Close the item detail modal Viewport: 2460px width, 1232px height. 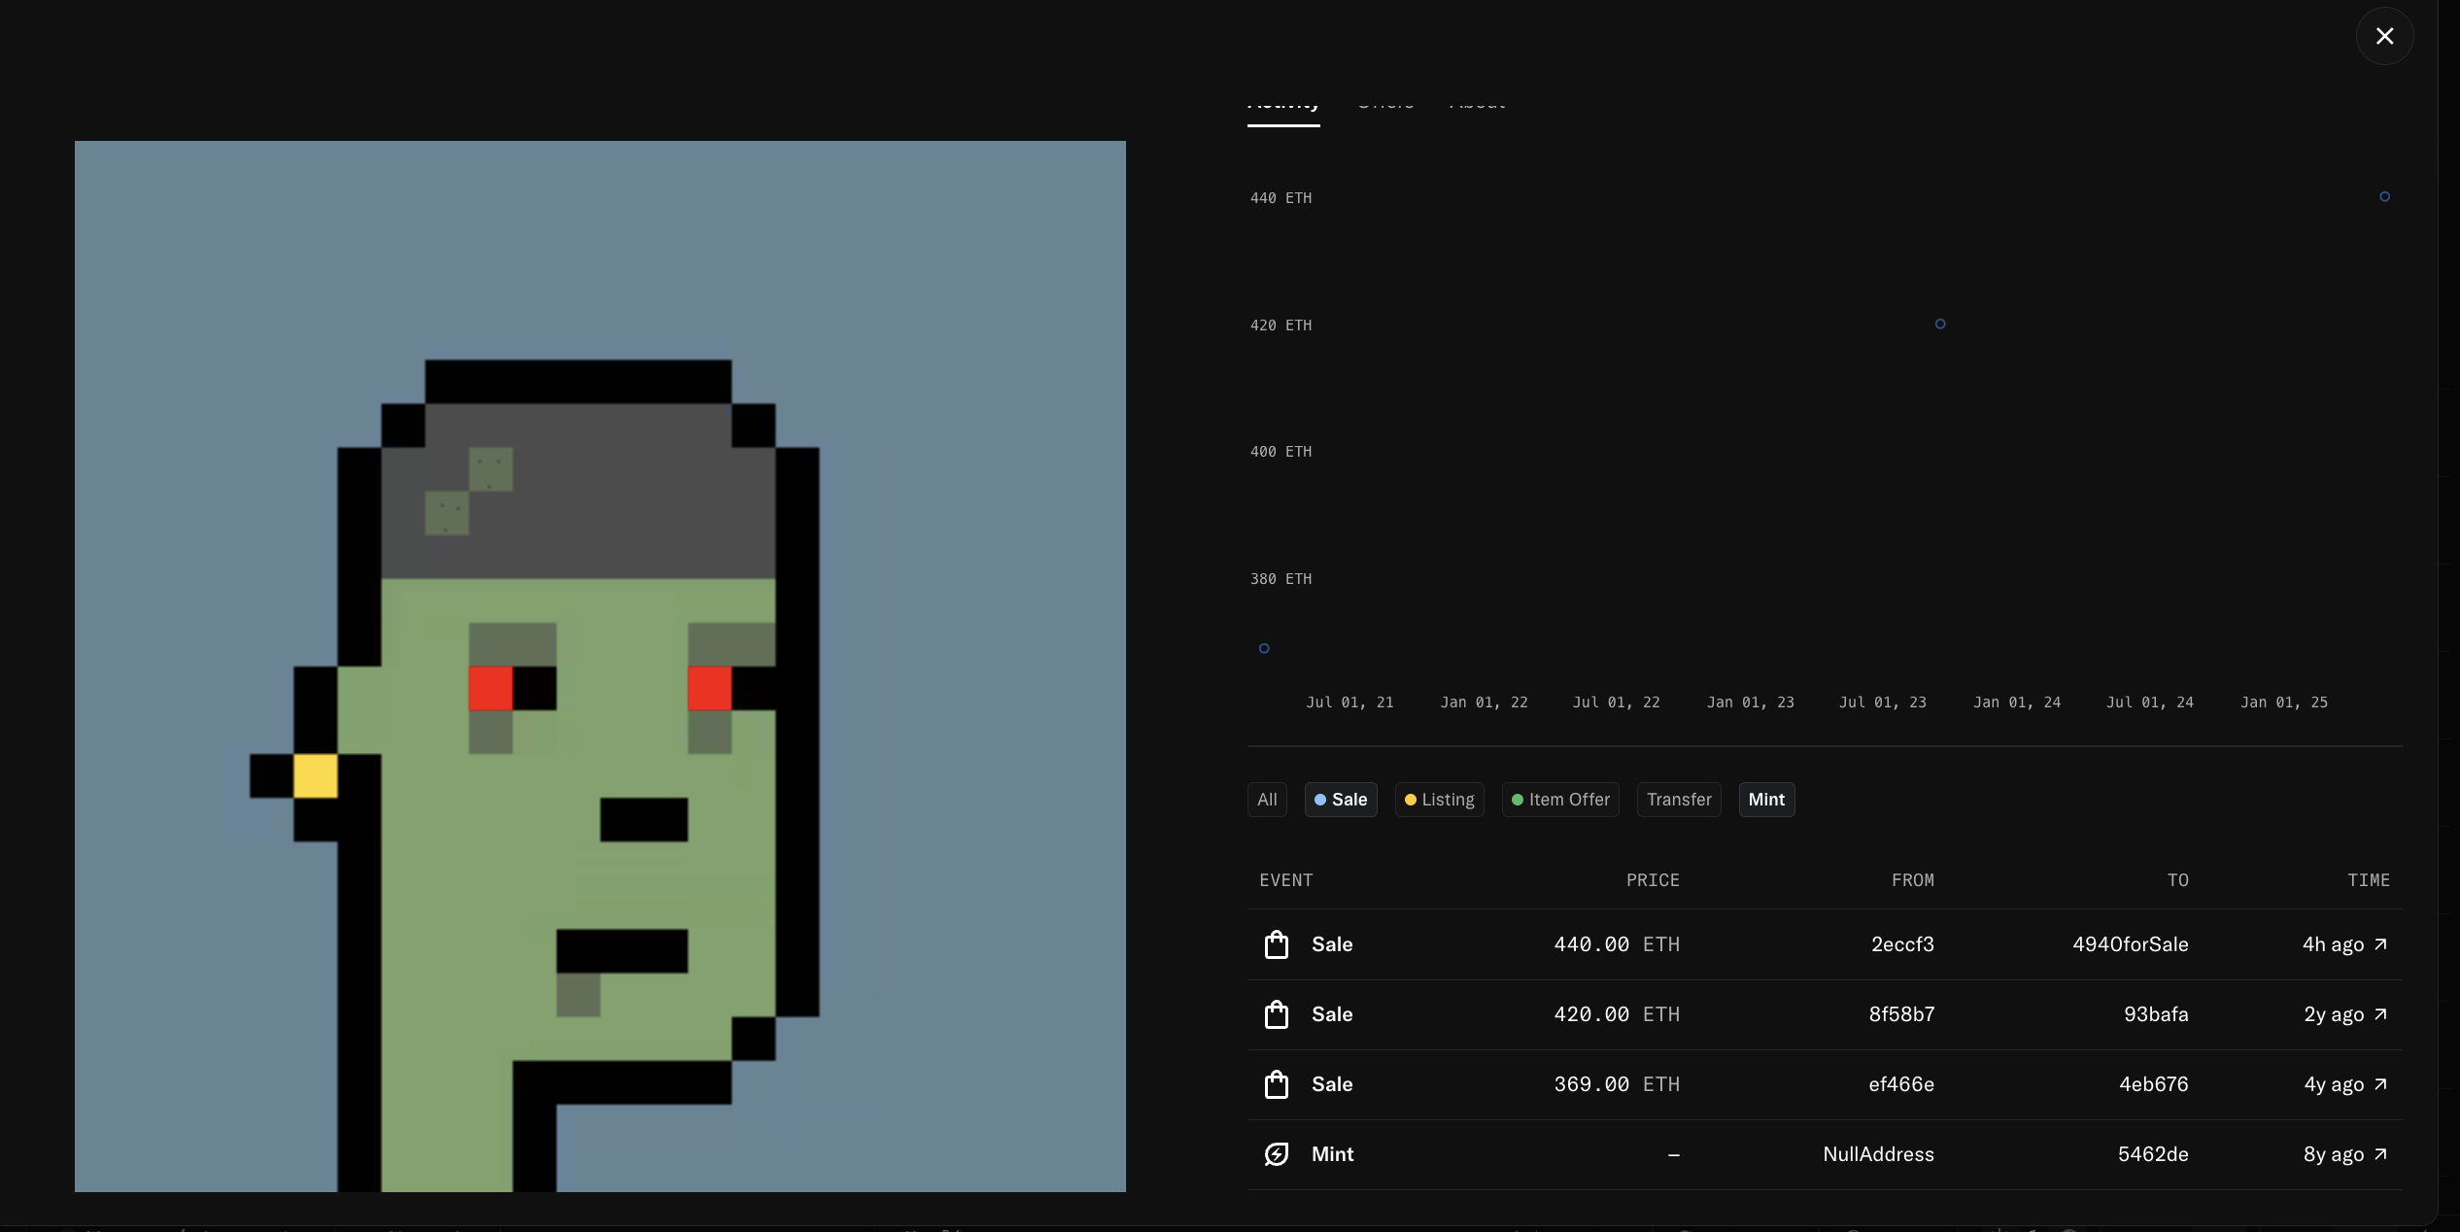pos(2384,36)
